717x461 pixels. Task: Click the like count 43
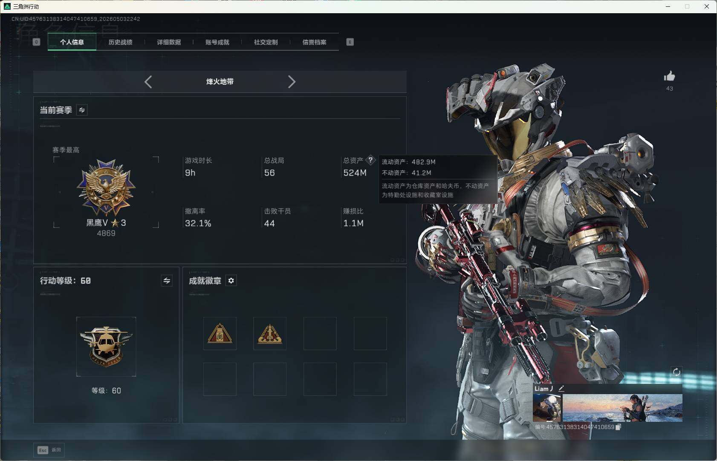(x=669, y=89)
